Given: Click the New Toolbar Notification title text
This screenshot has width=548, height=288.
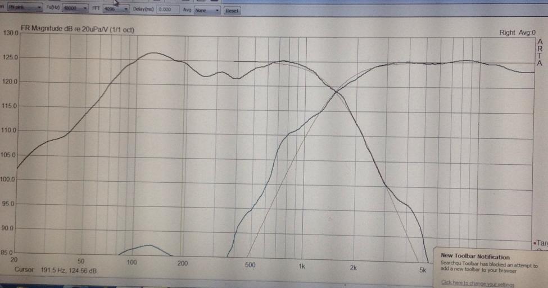Looking at the screenshot, I should [475, 256].
